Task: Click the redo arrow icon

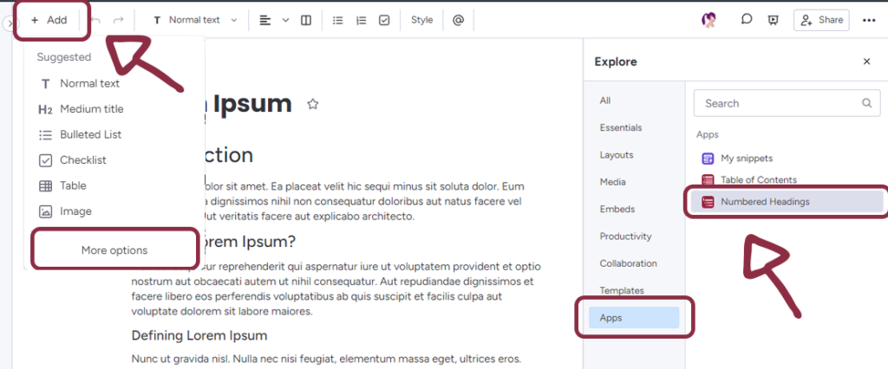Action: (x=119, y=20)
